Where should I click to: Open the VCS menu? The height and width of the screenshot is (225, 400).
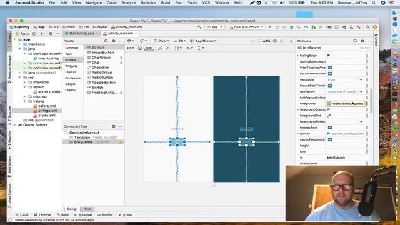click(206, 2)
